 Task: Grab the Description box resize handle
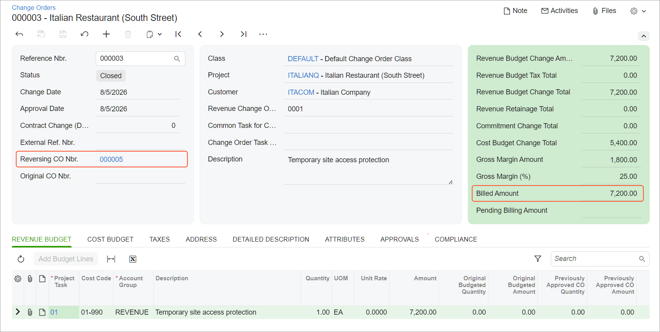click(450, 182)
